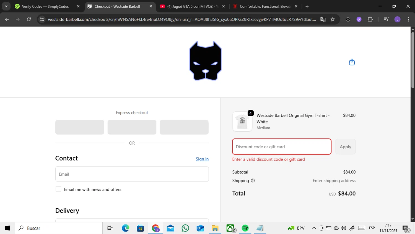Click the Westside Barbell bulldog logo
This screenshot has height=234, width=415.
[205, 61]
